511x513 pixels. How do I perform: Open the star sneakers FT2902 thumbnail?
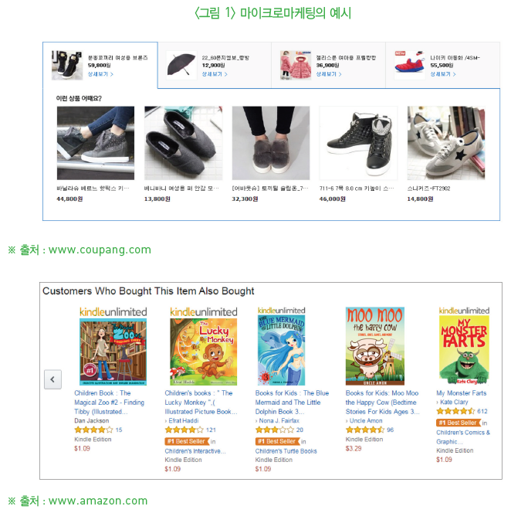446,143
